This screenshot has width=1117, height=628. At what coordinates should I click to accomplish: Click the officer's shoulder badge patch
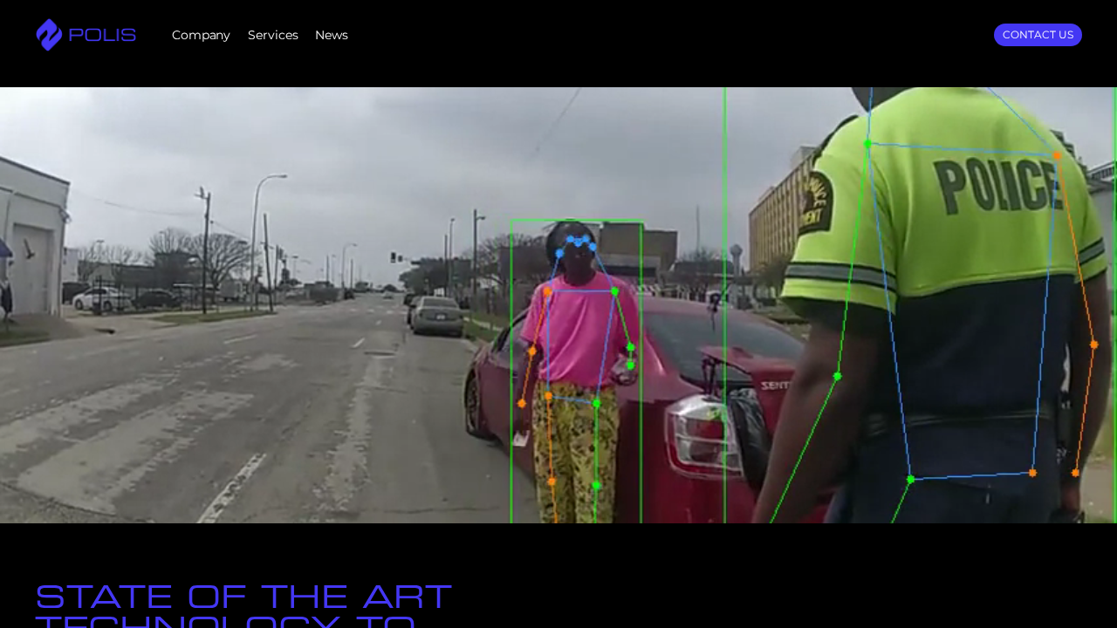(x=816, y=202)
